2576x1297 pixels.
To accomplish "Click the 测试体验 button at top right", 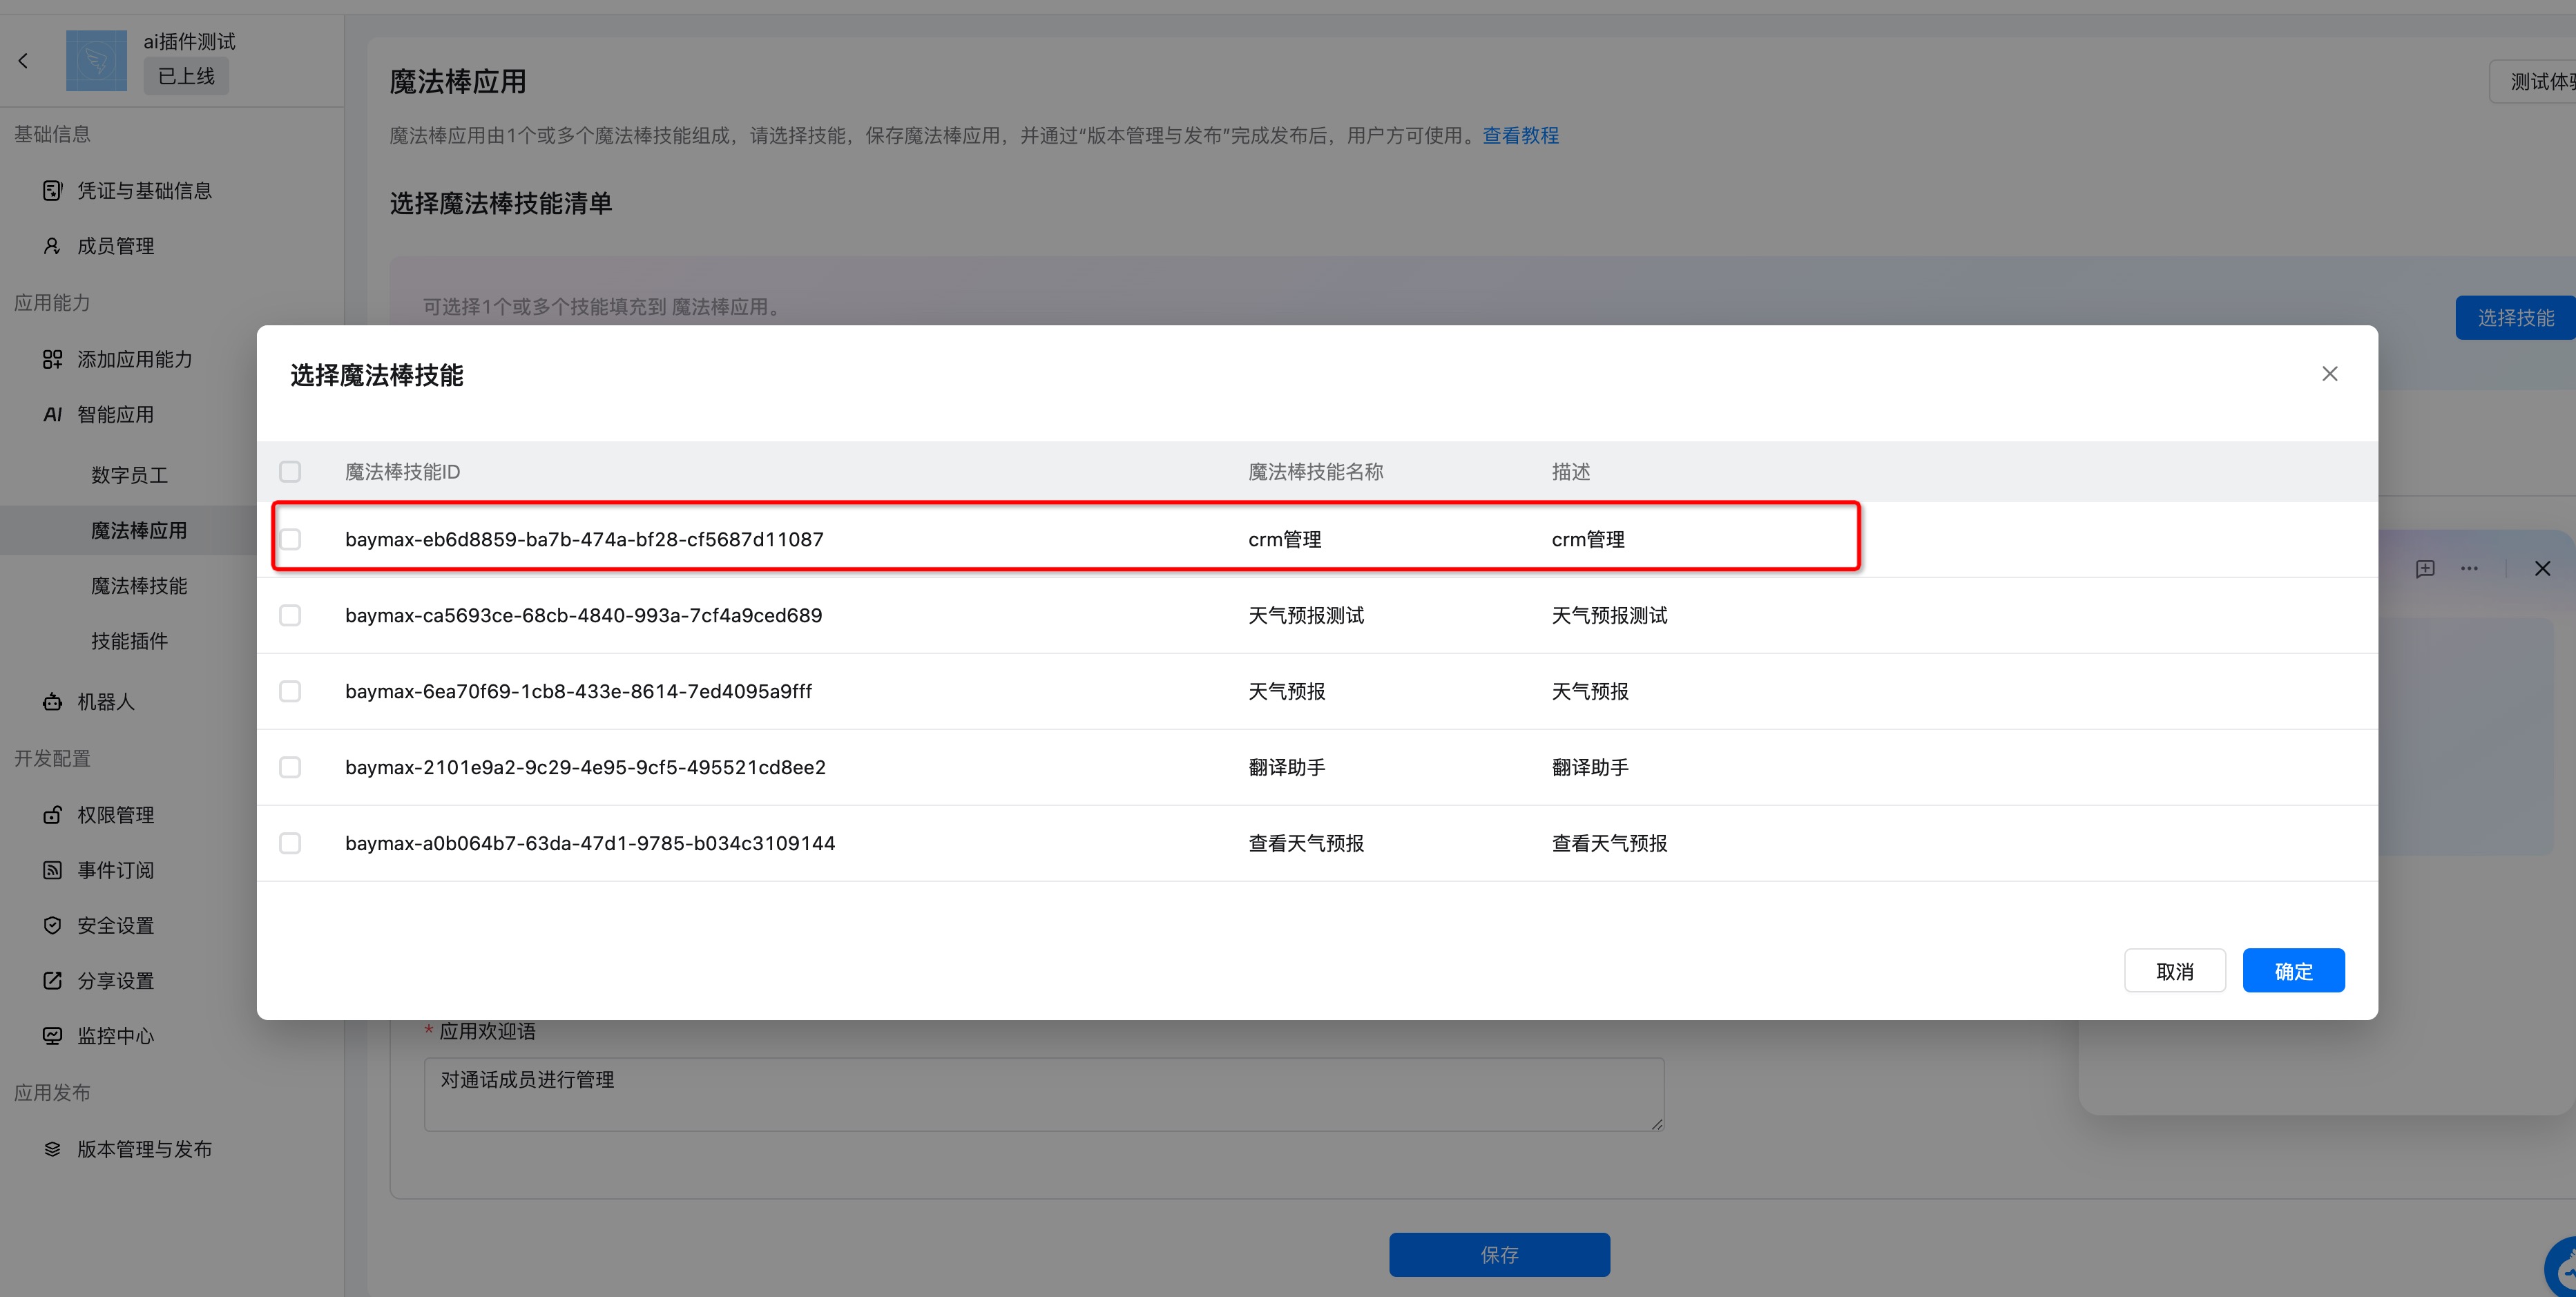I will click(2534, 81).
